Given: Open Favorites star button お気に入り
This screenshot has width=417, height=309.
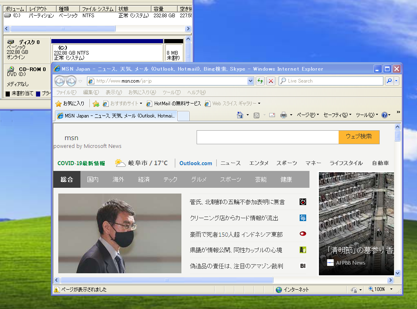Looking at the screenshot, I should pos(70,104).
